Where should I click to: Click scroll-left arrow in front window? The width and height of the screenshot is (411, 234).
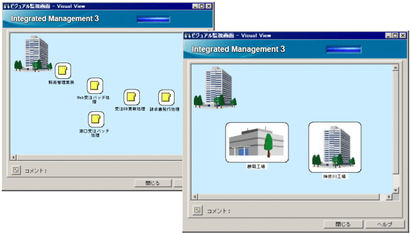click(195, 197)
